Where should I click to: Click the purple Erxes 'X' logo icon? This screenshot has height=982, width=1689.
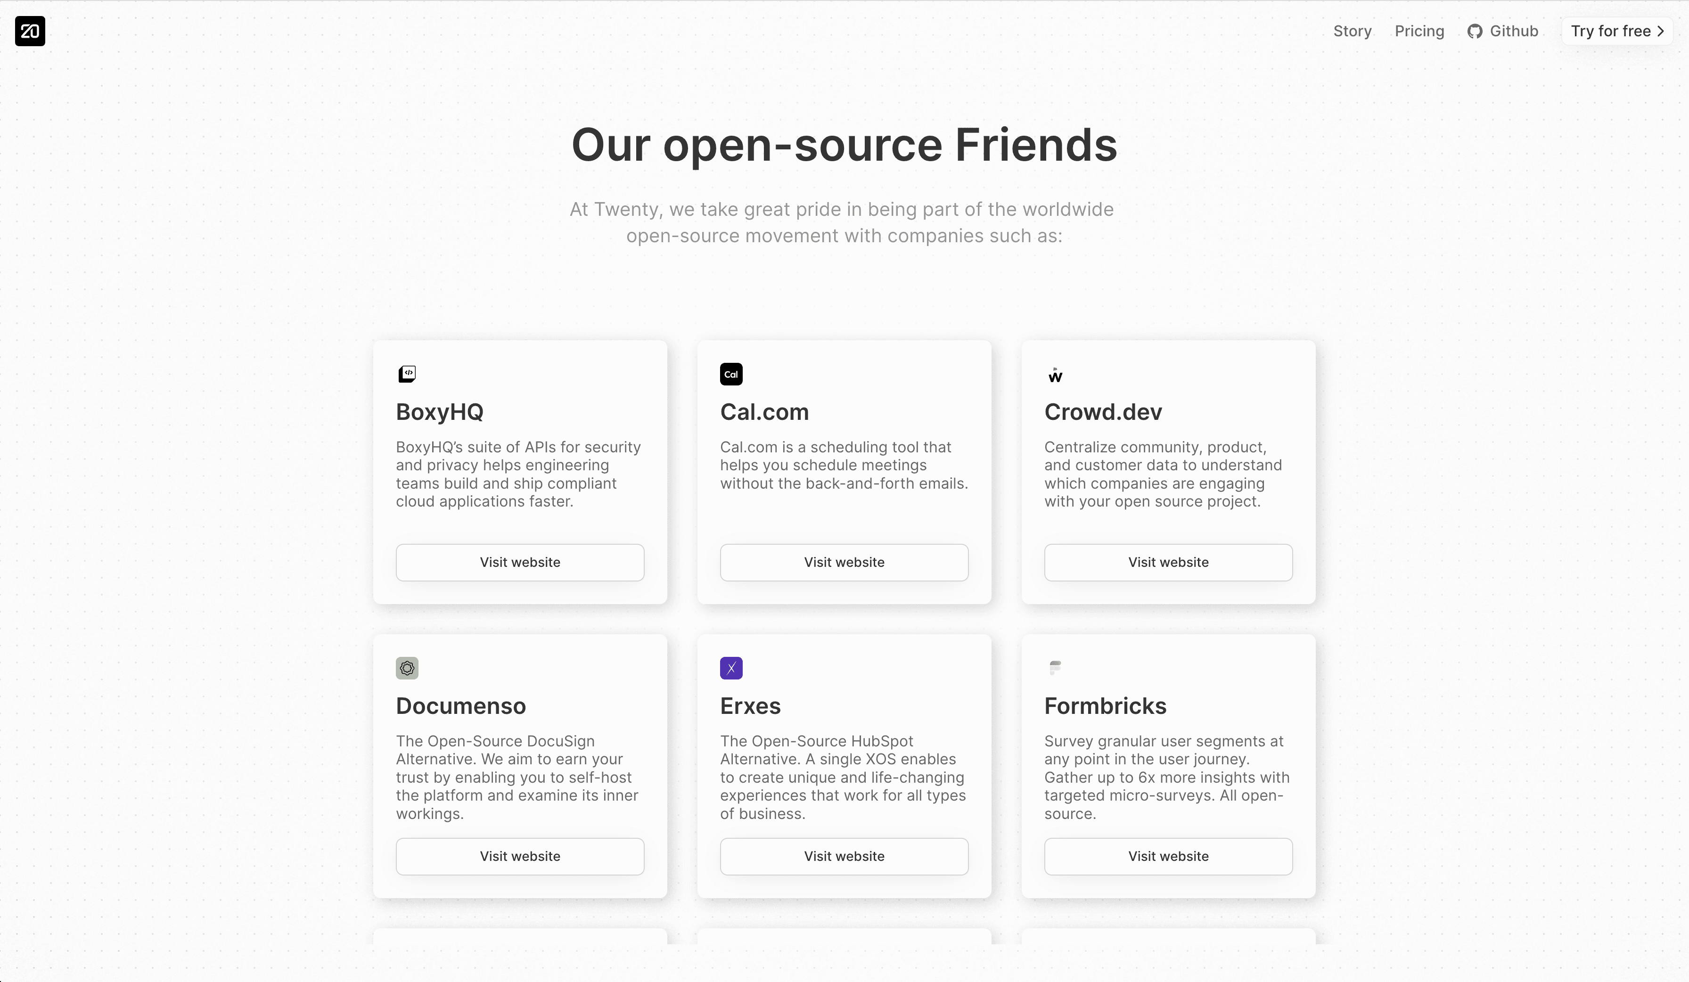[730, 668]
